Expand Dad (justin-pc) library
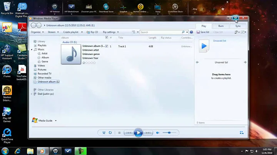 click(32, 94)
